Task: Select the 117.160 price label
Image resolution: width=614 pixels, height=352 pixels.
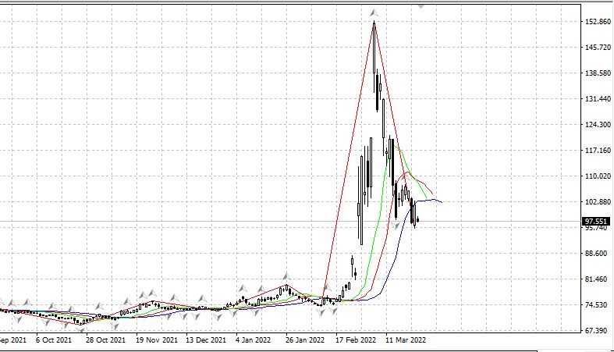Action: pyautogui.click(x=598, y=151)
